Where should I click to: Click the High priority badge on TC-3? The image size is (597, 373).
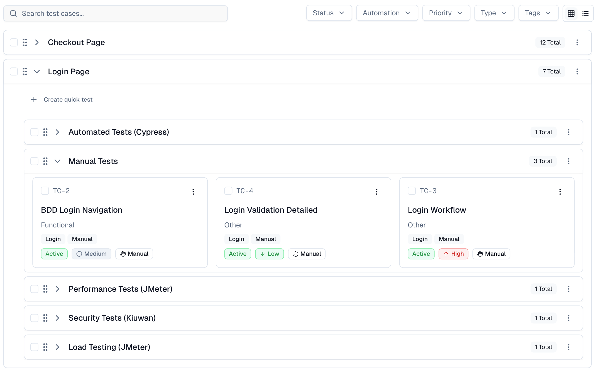click(453, 254)
